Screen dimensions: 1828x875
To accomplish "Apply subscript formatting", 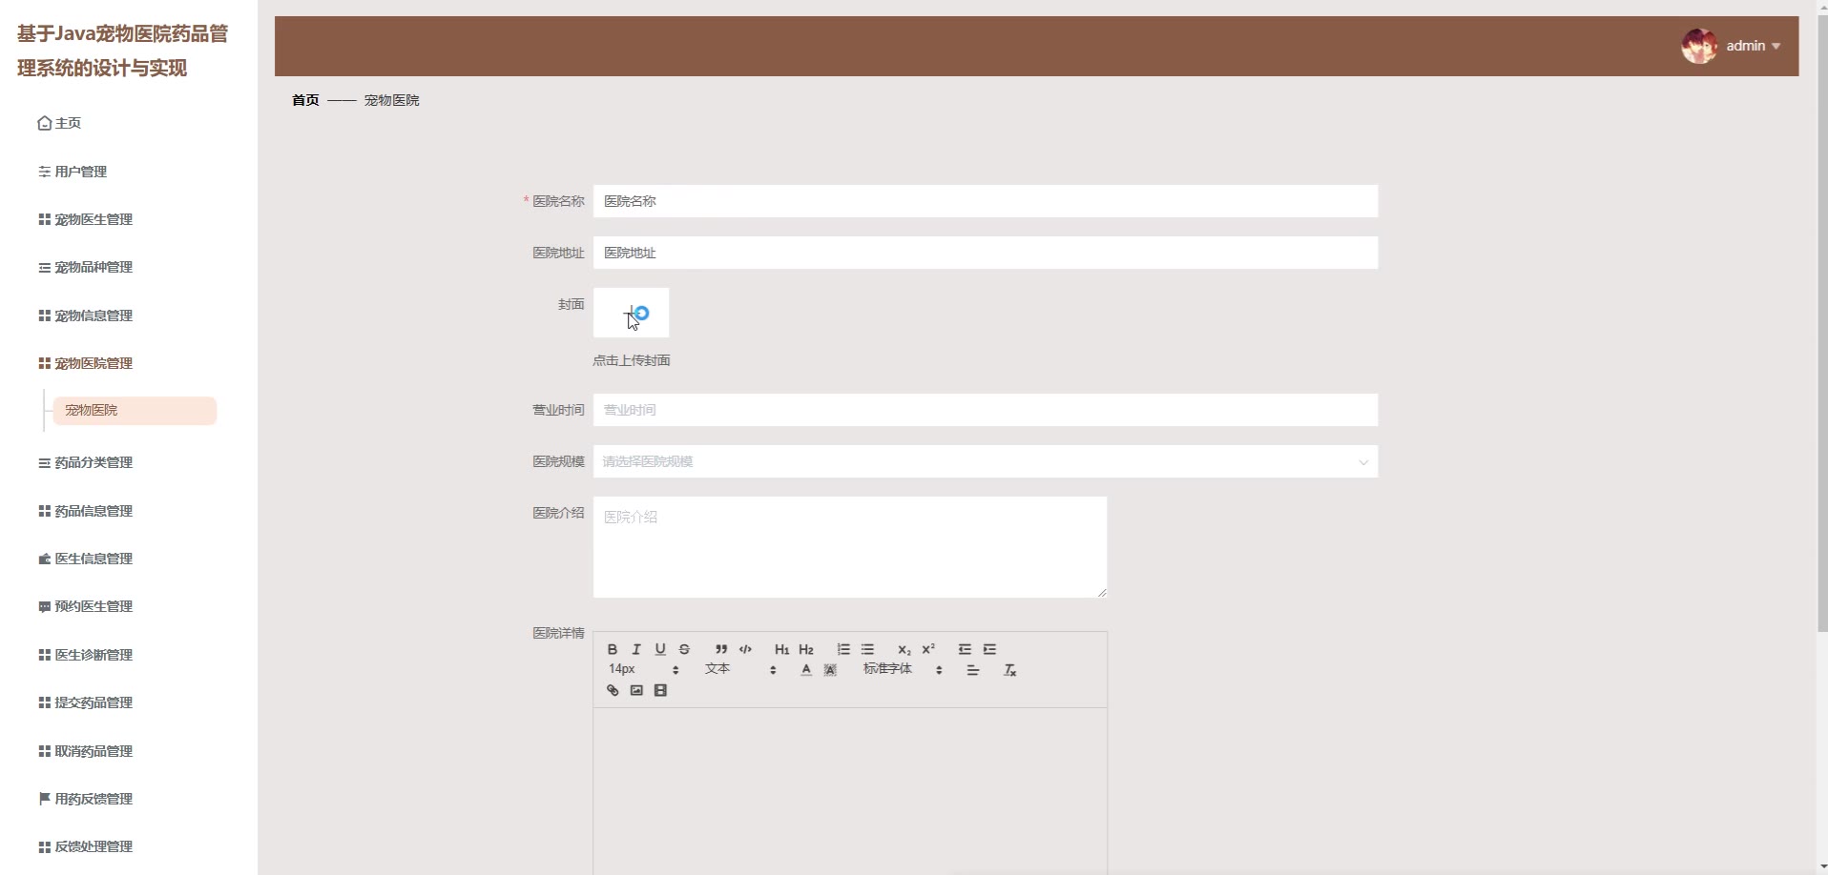I will 904,649.
